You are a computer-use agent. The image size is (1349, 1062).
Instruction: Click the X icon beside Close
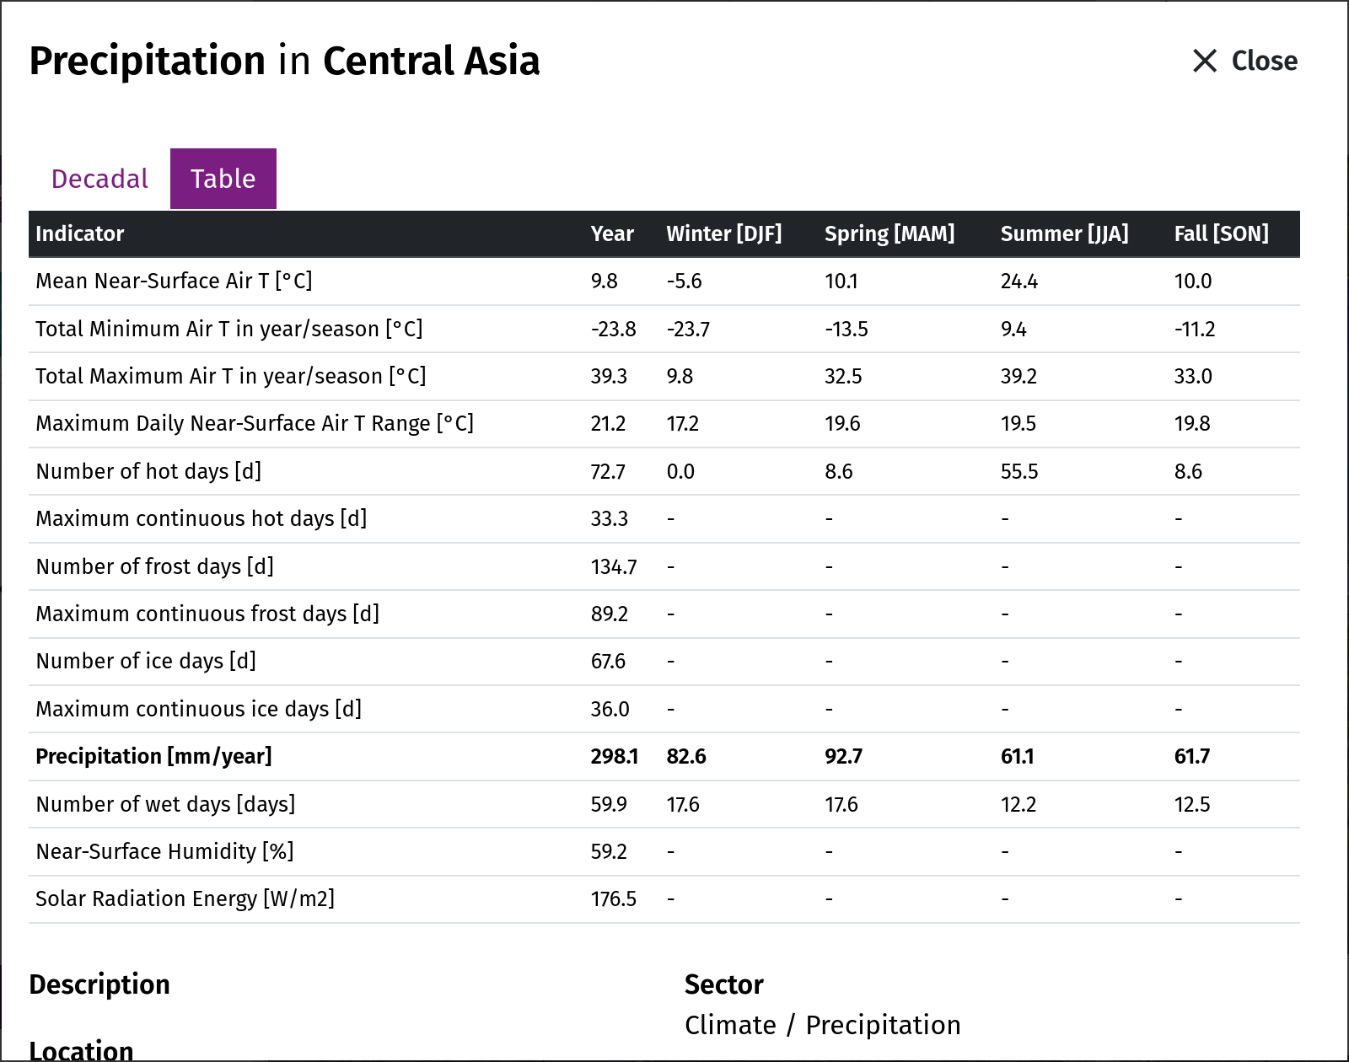1205,61
